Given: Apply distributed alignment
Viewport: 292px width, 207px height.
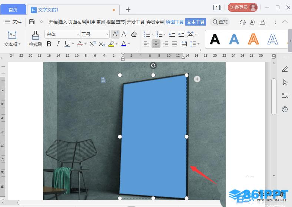Looking at the screenshot, I should (x=184, y=44).
